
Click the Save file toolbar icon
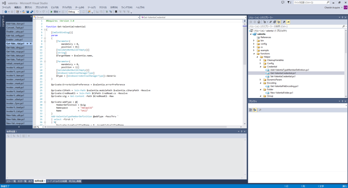pos(27,12)
